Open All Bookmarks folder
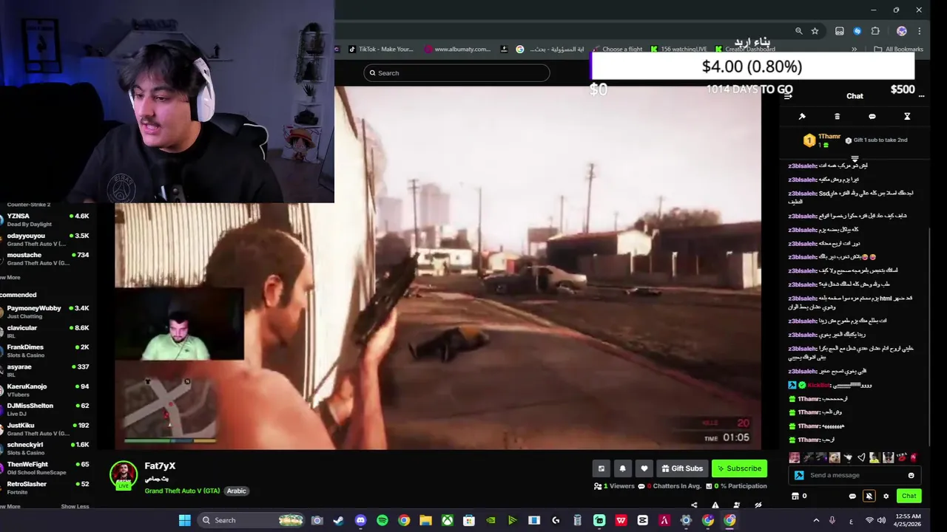 (x=899, y=50)
